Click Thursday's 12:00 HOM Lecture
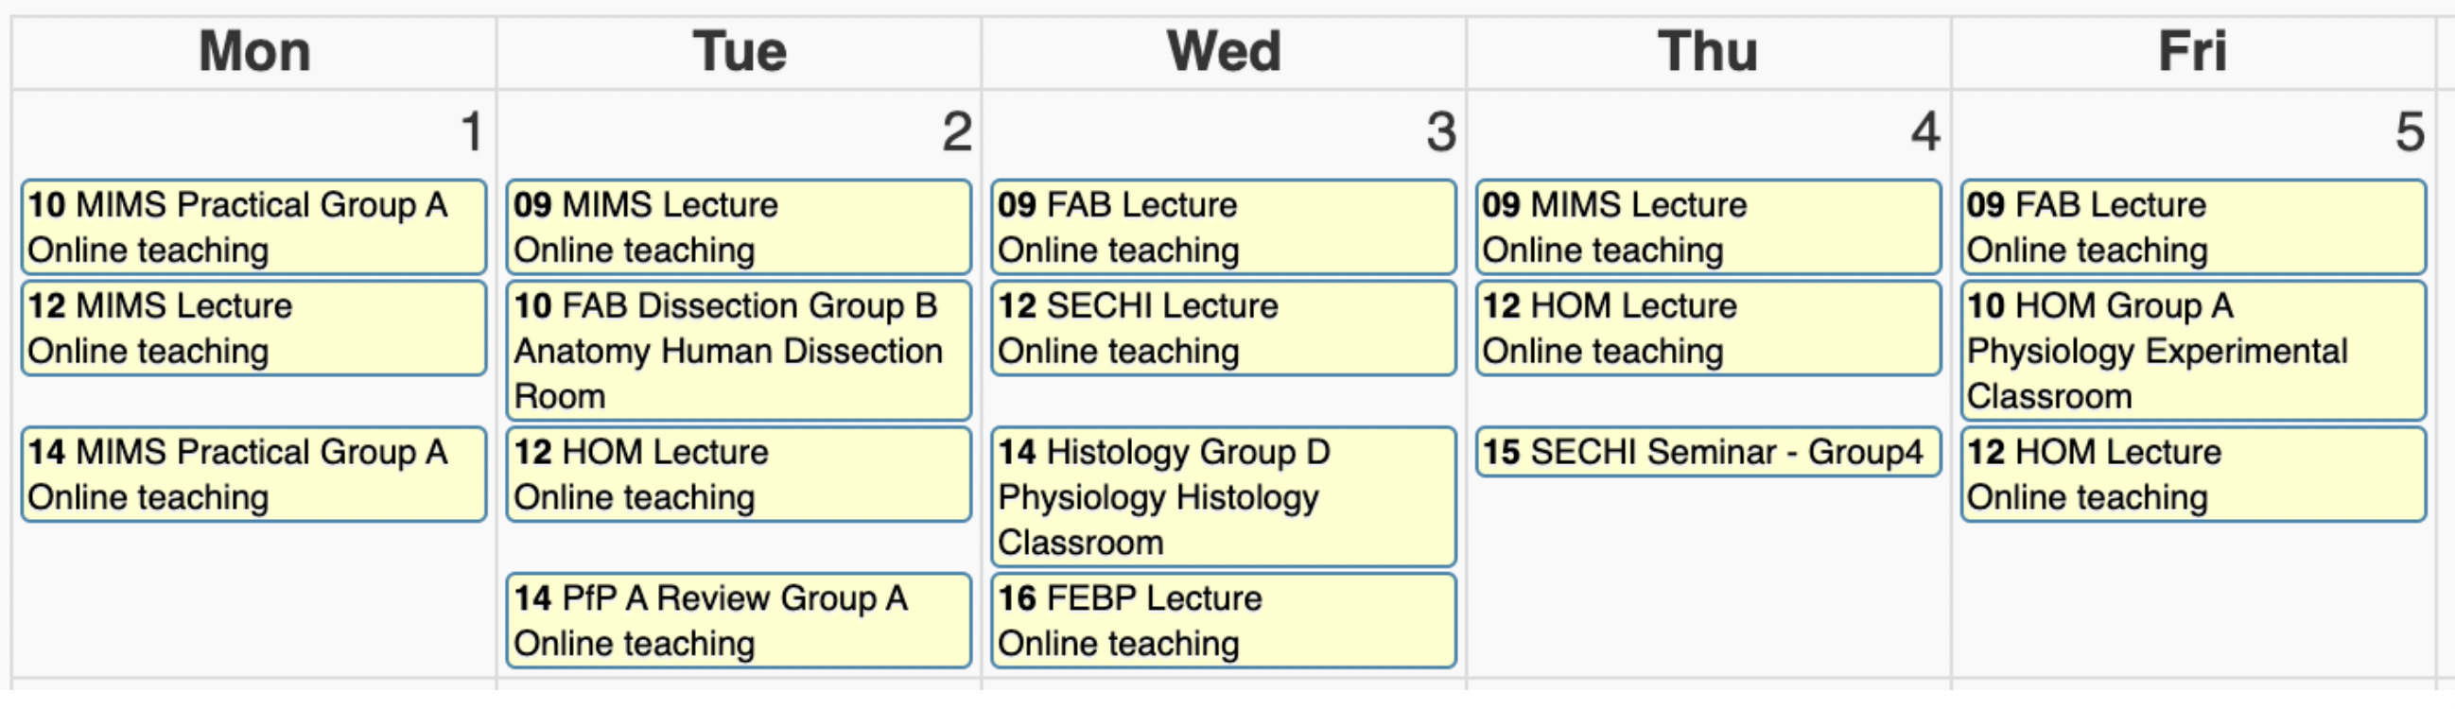Screen dimensions: 2455x709 pyautogui.click(x=1708, y=328)
